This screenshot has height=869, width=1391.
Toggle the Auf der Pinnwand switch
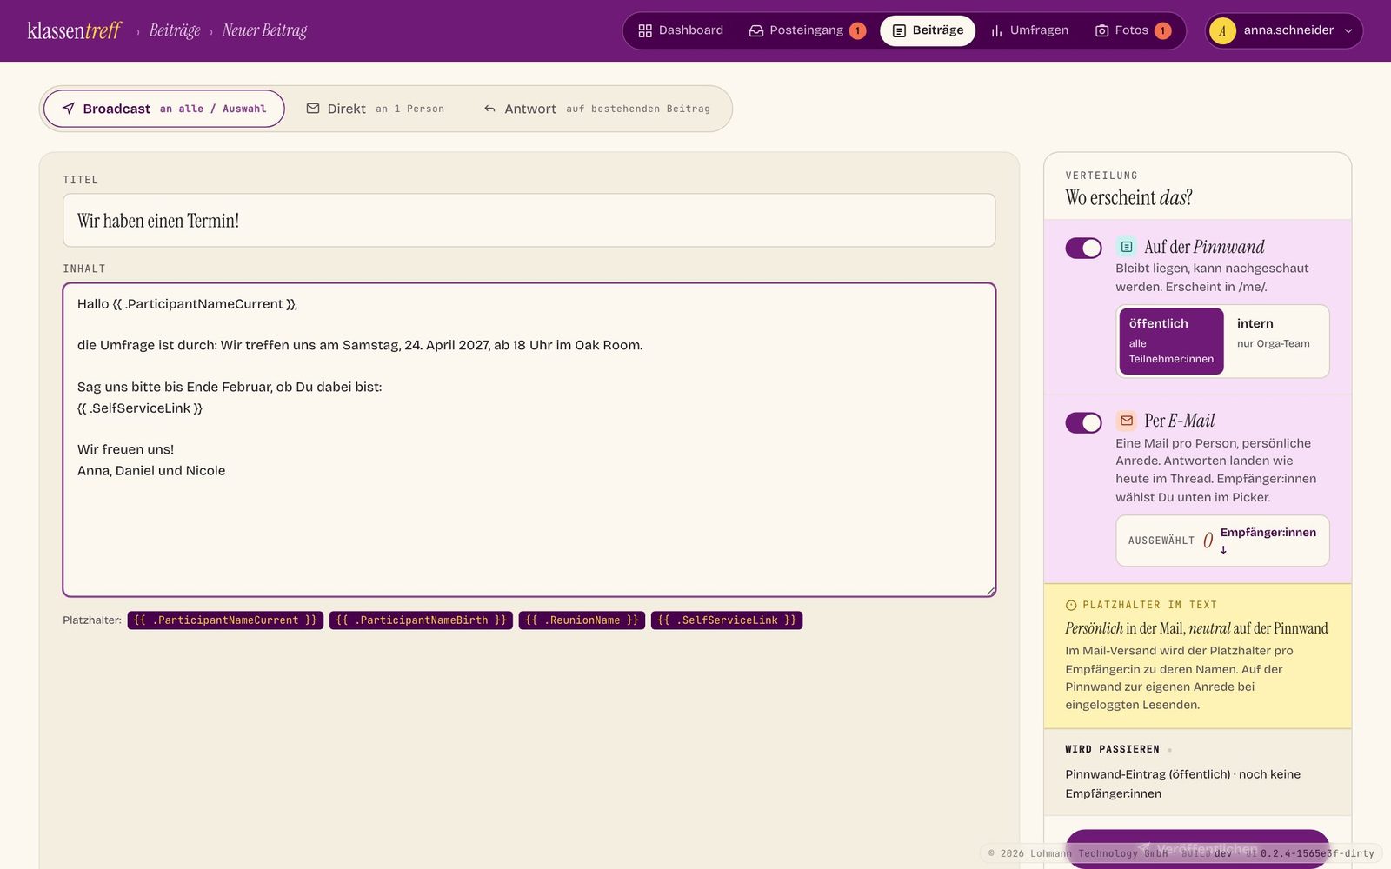(x=1083, y=248)
